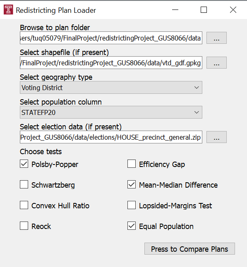Disable the Mean-Median Difference test
The height and width of the screenshot is (267, 247).
[132, 184]
